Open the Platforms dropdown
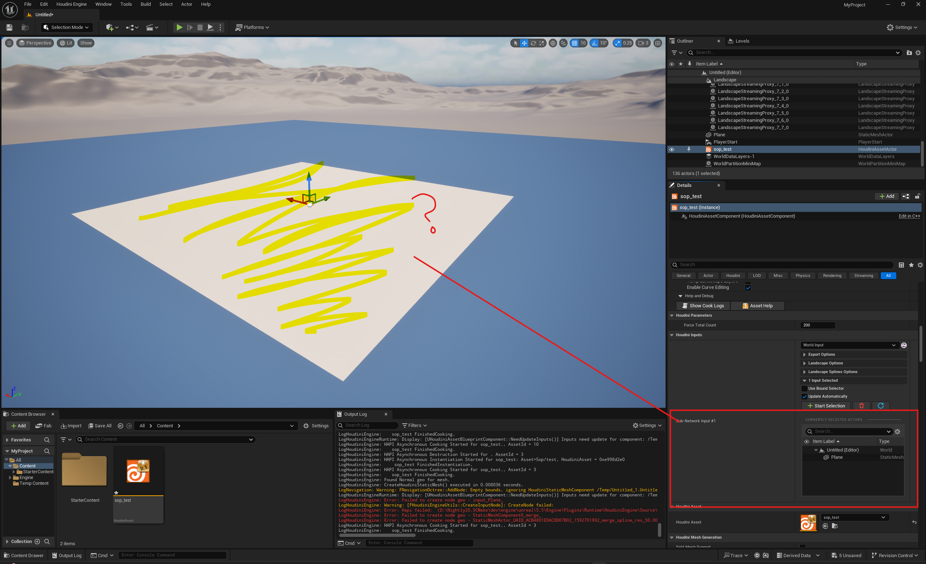The image size is (926, 564). [252, 27]
